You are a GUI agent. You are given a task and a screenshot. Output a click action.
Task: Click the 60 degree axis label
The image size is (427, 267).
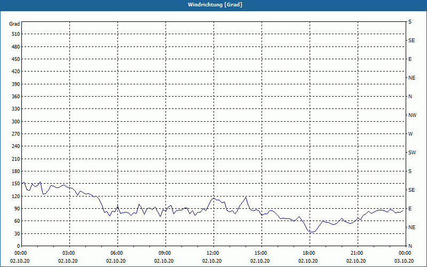click(17, 221)
